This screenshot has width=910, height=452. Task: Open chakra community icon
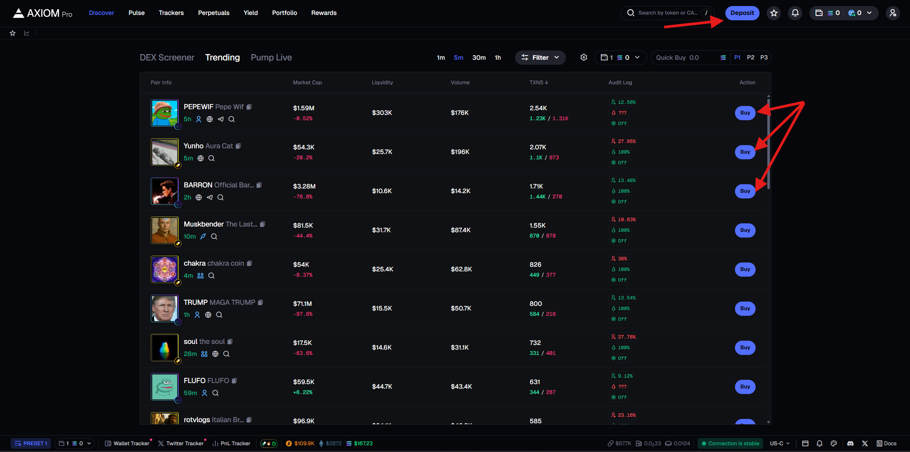coord(201,276)
